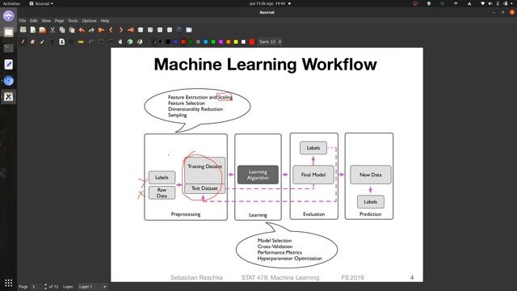
Task: Choose fine pen thickness
Action: click(x=149, y=42)
